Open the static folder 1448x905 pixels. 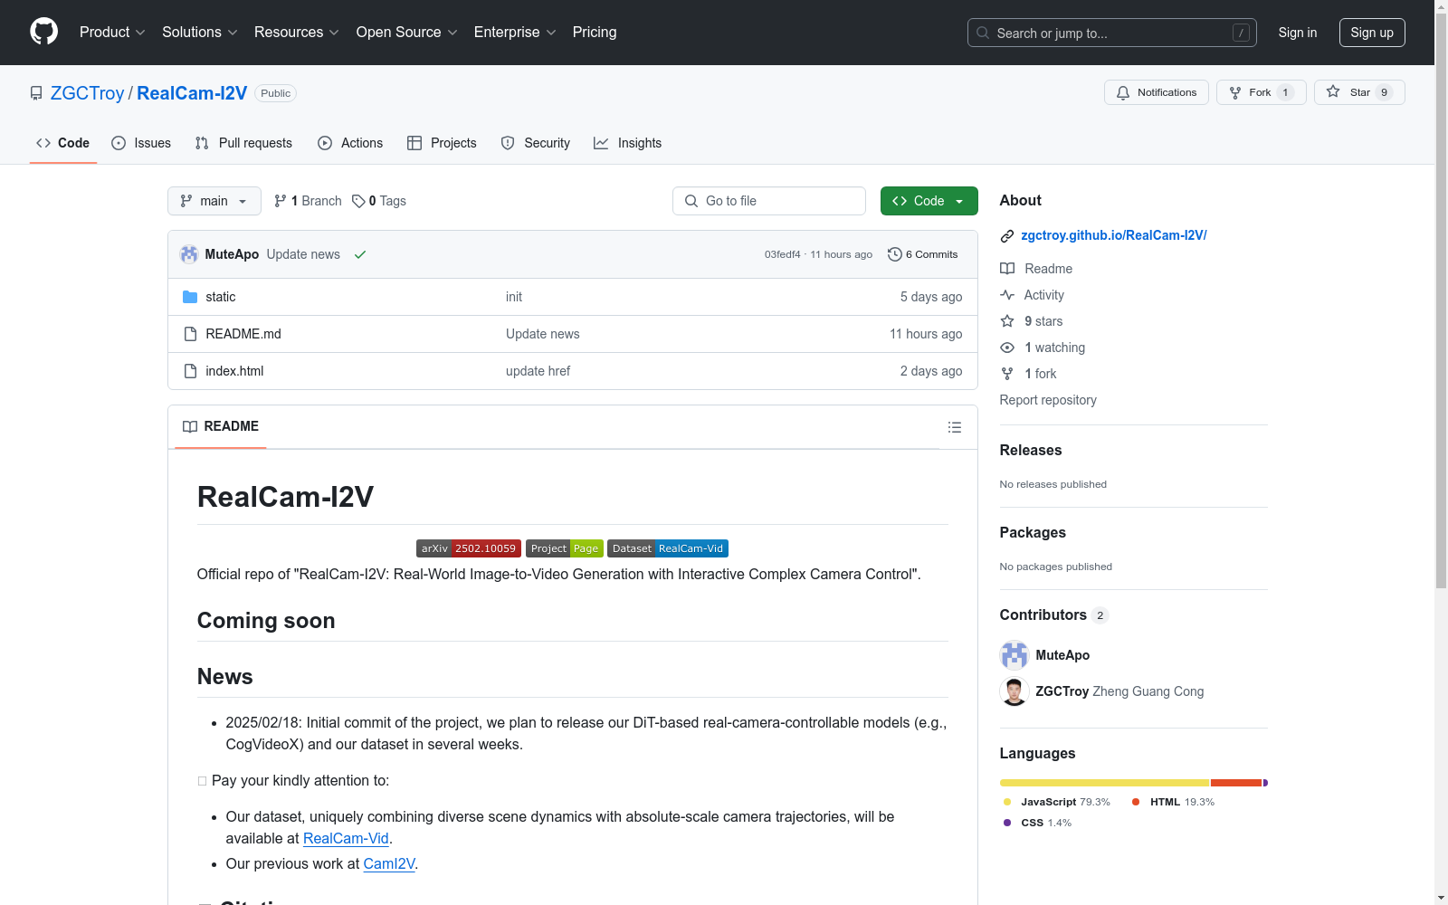(x=221, y=297)
